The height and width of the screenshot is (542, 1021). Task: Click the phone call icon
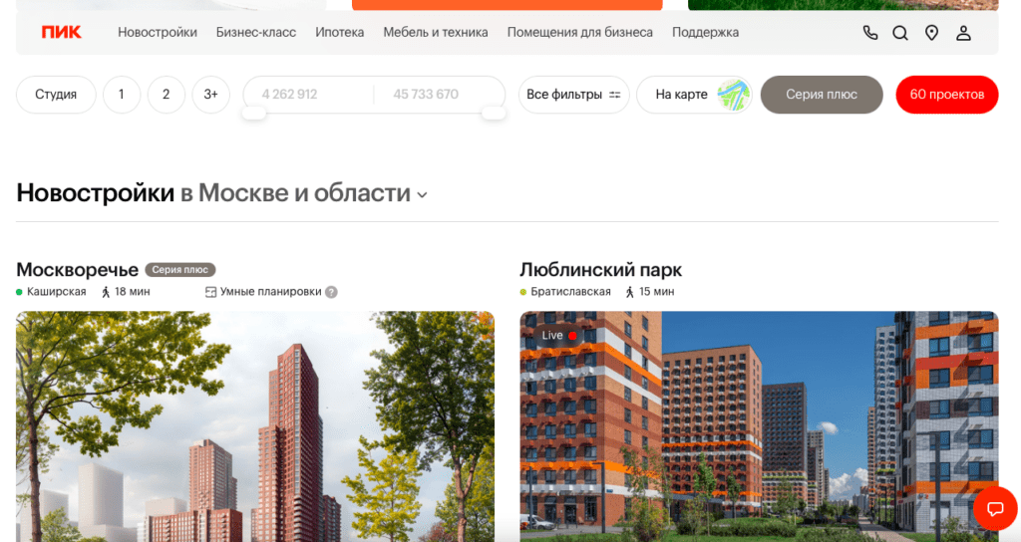click(870, 33)
